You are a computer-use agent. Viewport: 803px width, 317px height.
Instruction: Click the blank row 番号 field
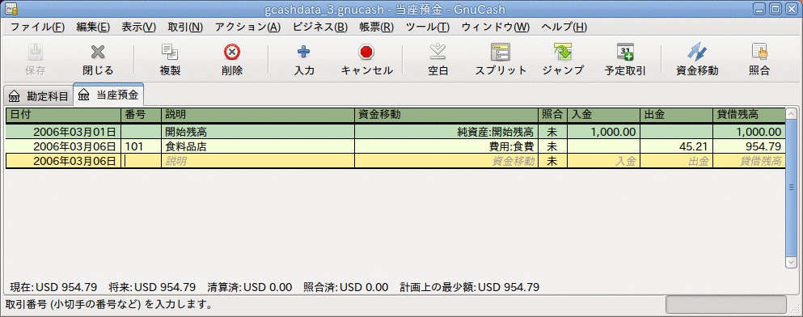(x=142, y=161)
